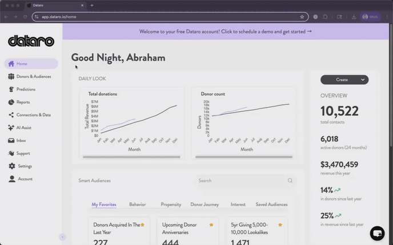The height and width of the screenshot is (245, 393).
Task: Unfavorite 5yr Giving 5,000-10,000 Lookalikes star
Action: (x=280, y=224)
